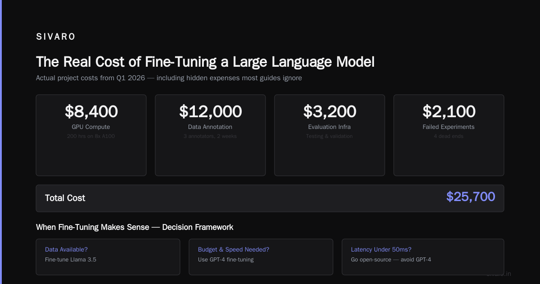Click the 4 dead ends caption
This screenshot has height=284, width=540.
449,136
